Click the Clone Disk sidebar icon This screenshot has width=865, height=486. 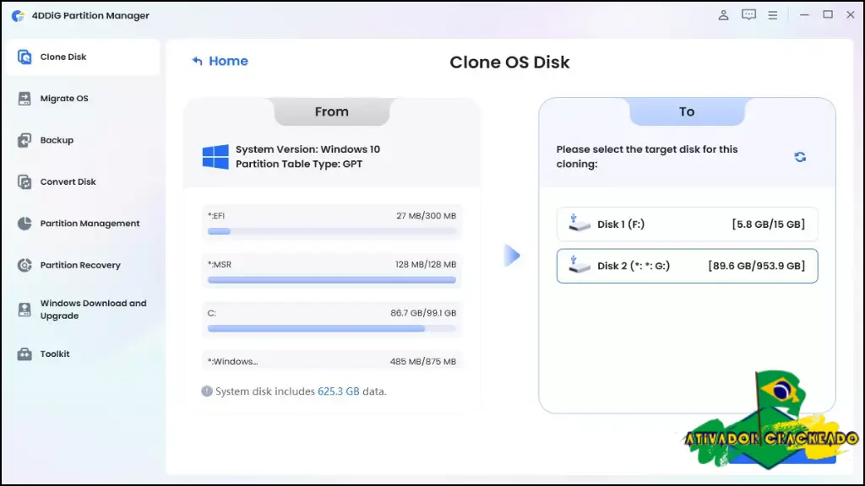[24, 57]
